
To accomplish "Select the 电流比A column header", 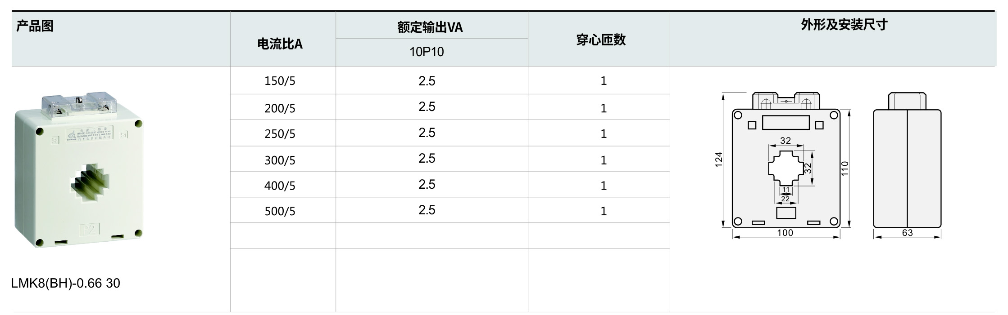I will click(x=280, y=44).
